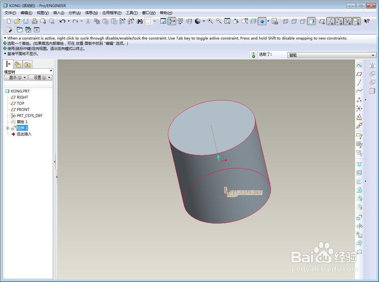Print the model using the printer icon
Image resolution: width=379 pixels, height=282 pixels.
tap(34, 21)
